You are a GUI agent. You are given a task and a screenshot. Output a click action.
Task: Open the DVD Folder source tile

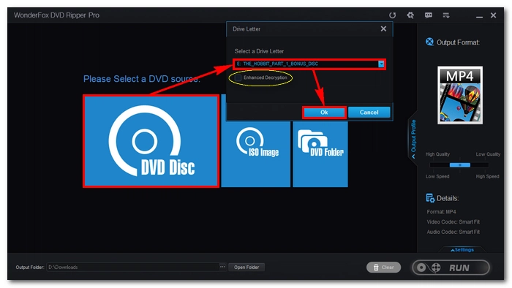click(320, 154)
